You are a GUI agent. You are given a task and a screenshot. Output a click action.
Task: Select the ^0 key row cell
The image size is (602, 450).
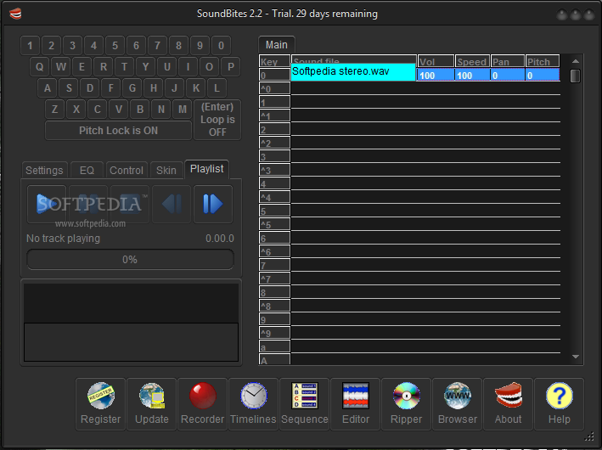coord(274,88)
